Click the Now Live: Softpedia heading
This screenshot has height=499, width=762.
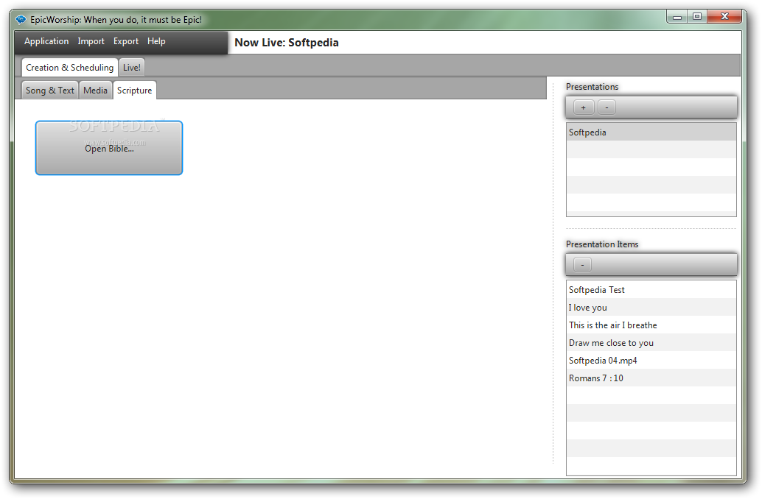[x=286, y=43]
